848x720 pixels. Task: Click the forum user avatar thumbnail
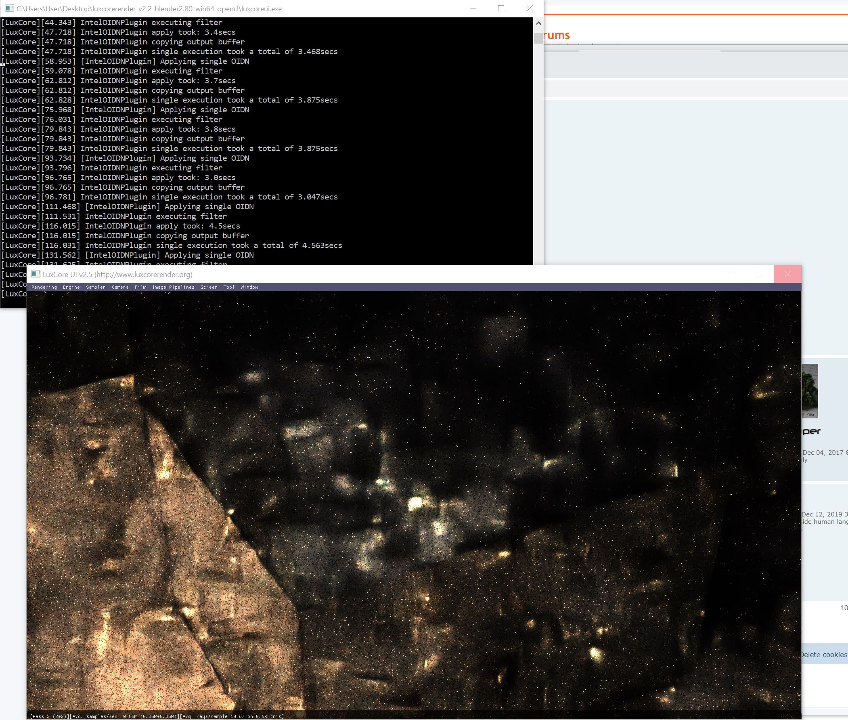pos(810,390)
